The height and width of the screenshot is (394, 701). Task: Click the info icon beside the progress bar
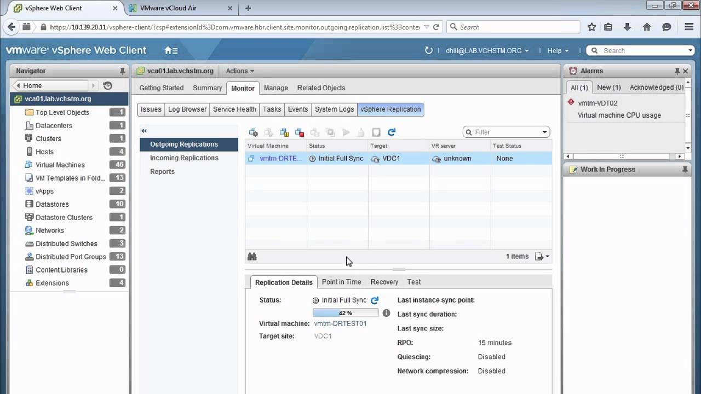tap(386, 313)
